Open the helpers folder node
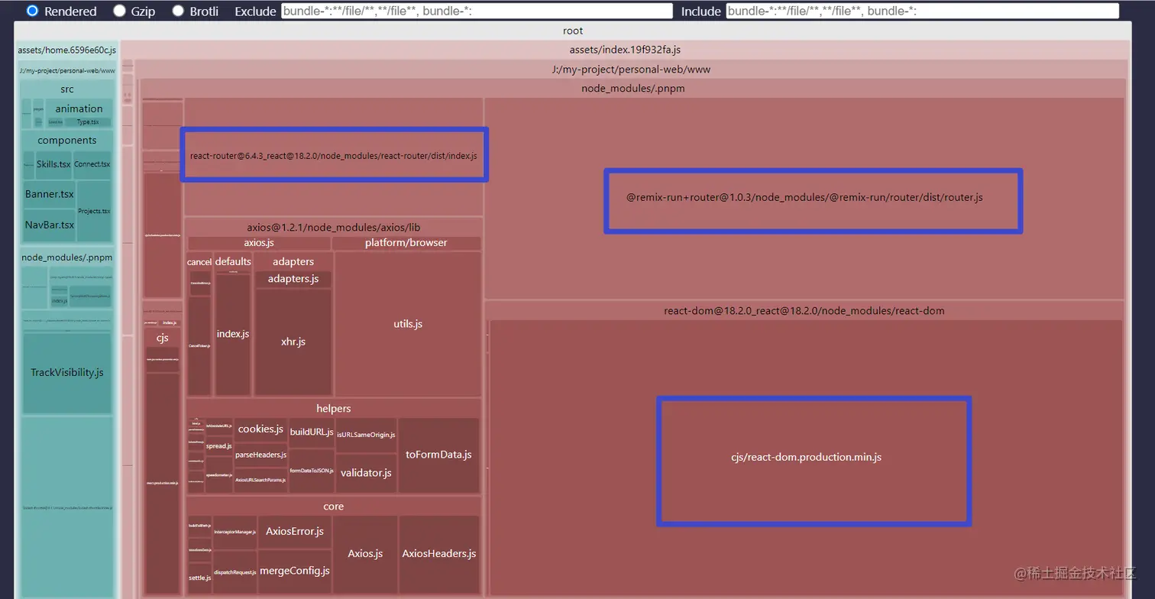The height and width of the screenshot is (599, 1155). pos(334,409)
